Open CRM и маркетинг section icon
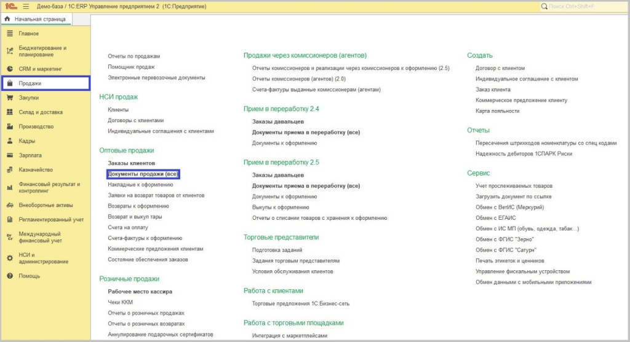Viewport: 630px width, 342px height. pos(10,69)
